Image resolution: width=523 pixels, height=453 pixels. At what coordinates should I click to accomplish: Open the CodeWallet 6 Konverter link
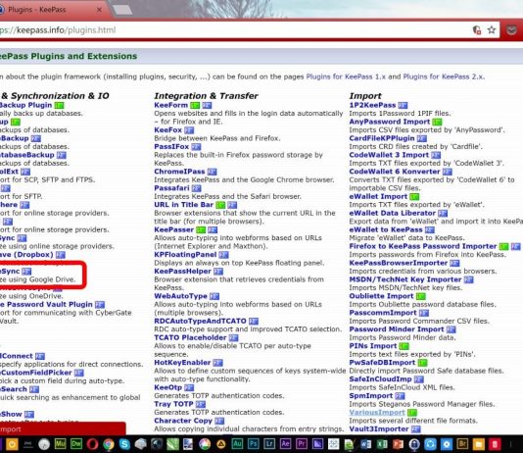[395, 172]
